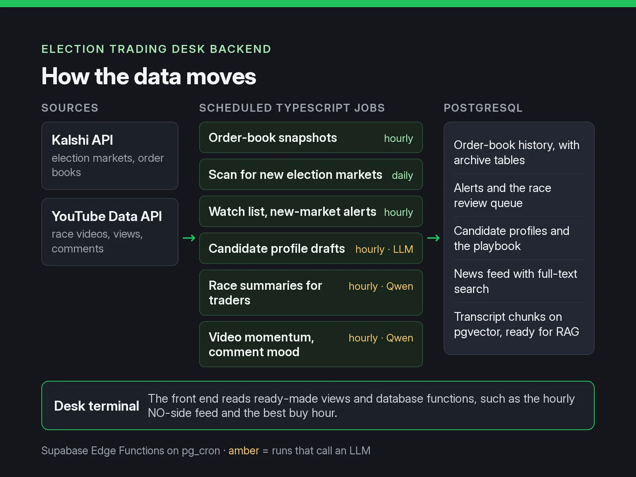
Task: Click 'hourly · Qwen' tag on Video momentum
Action: 381,338
